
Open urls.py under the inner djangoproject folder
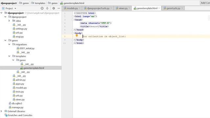(19, 33)
